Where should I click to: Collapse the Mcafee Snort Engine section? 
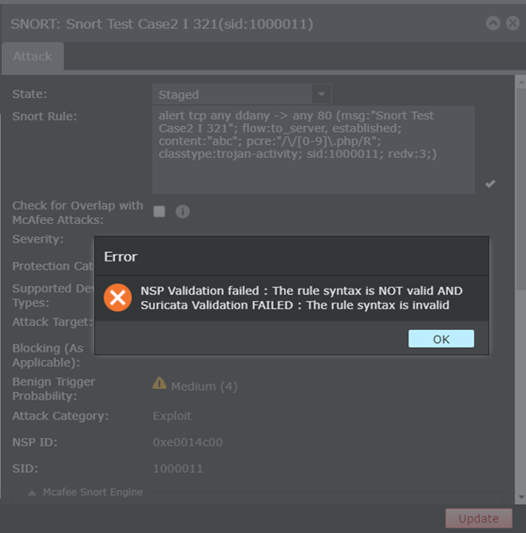coord(32,493)
